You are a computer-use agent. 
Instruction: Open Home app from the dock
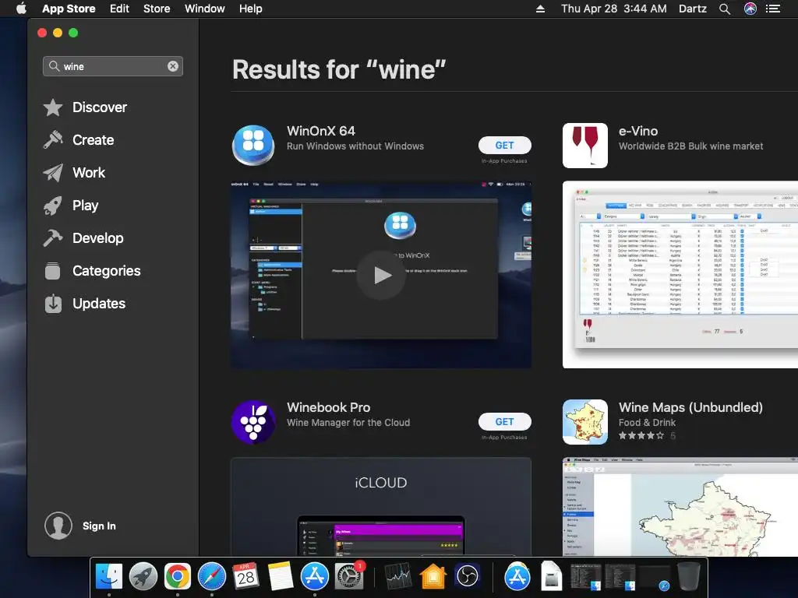[433, 577]
